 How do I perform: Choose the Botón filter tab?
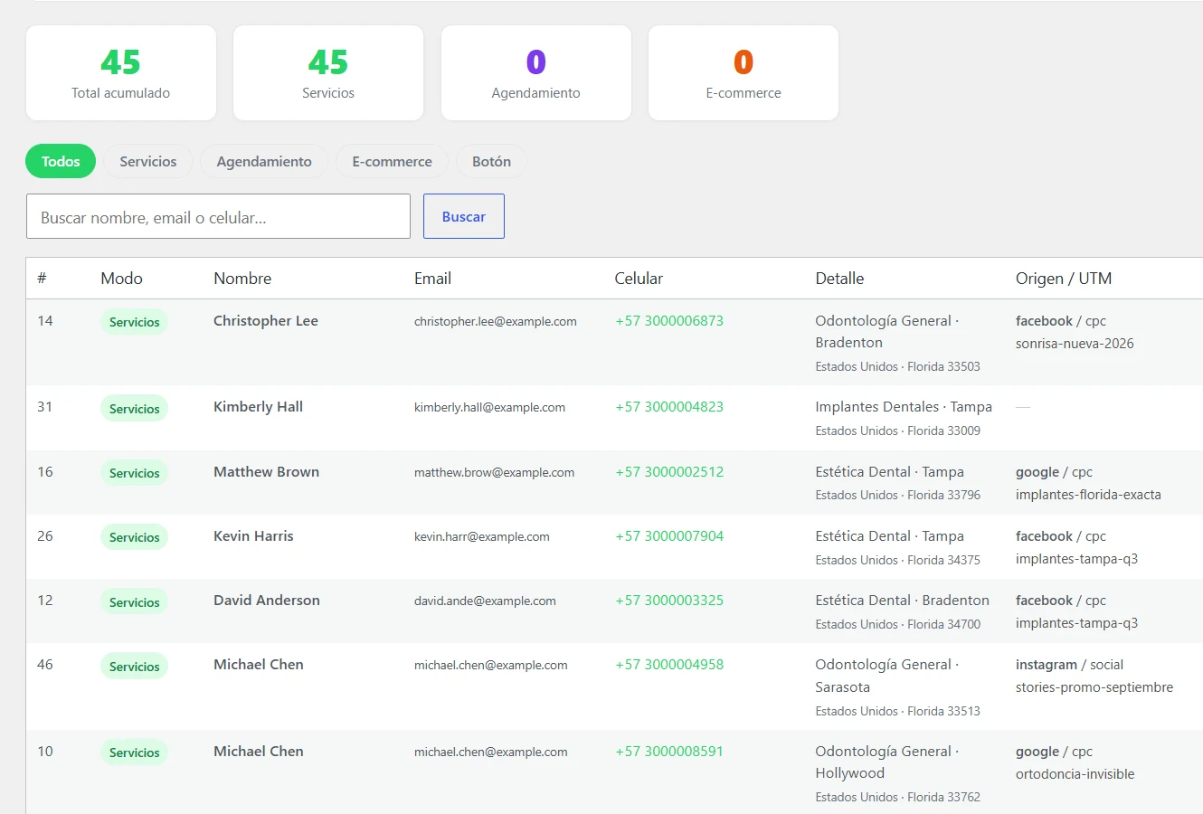pos(491,161)
